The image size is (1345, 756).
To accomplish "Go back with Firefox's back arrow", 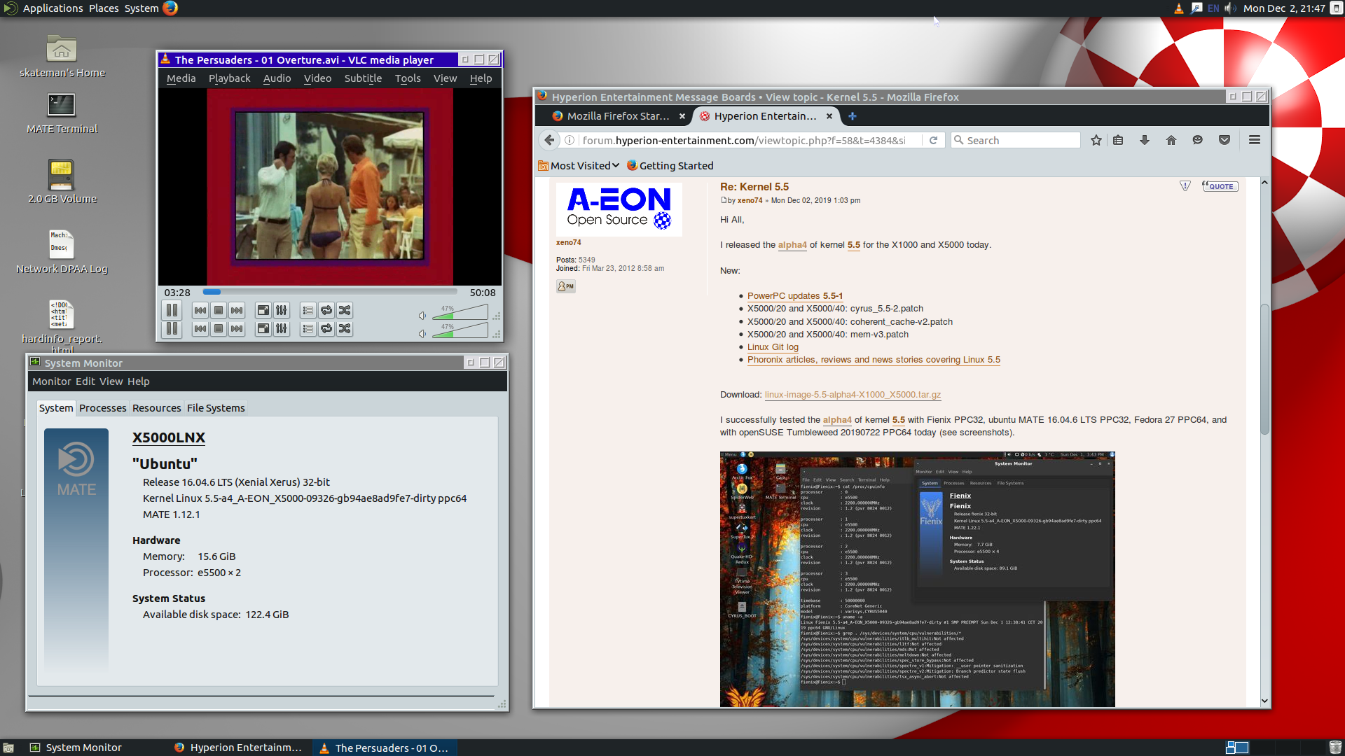I will point(549,140).
